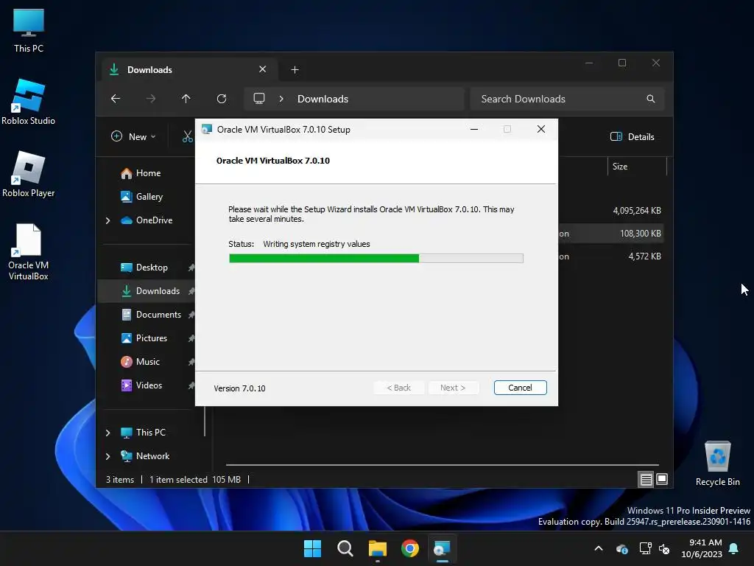Click the installation progress bar
754x566 pixels.
tap(376, 259)
